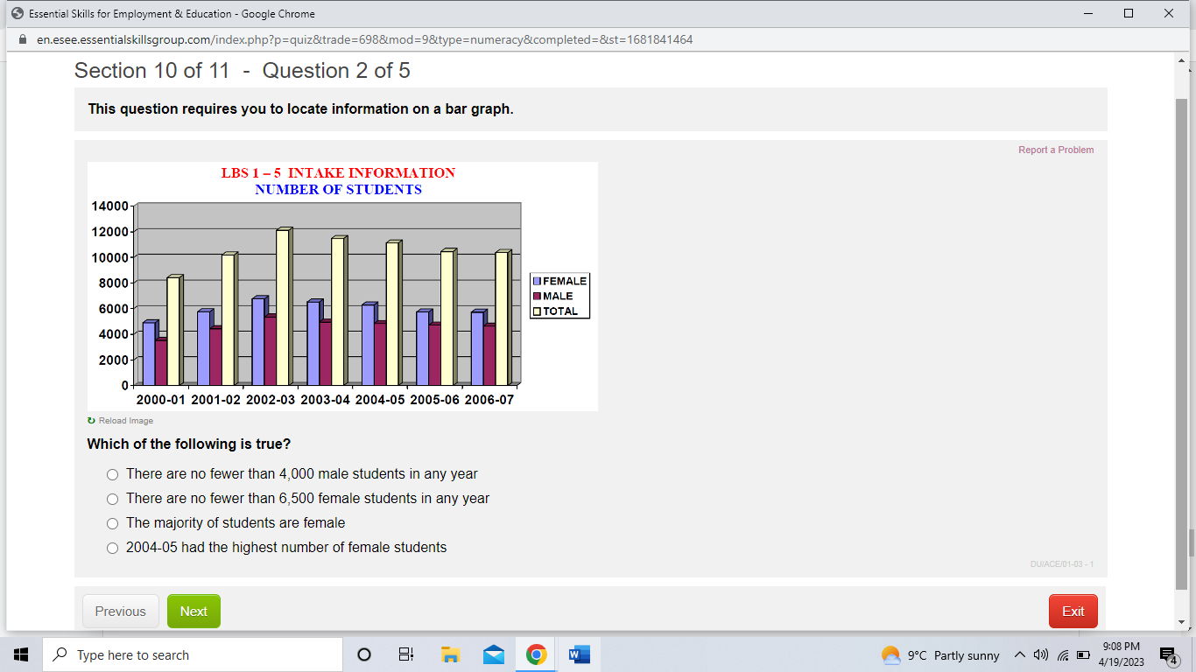Viewport: 1196px width, 672px height.
Task: Click the 'Which of the following is true?' text
Action: pyautogui.click(x=189, y=444)
